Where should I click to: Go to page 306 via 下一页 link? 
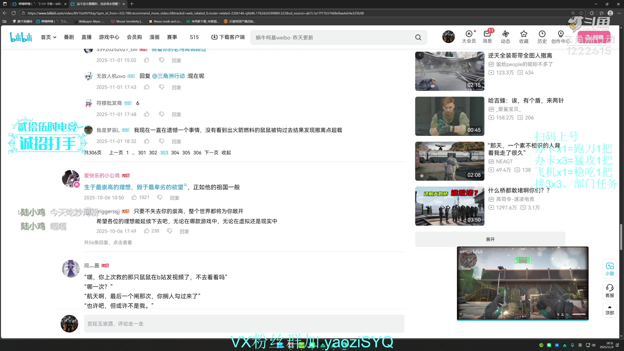pos(211,152)
